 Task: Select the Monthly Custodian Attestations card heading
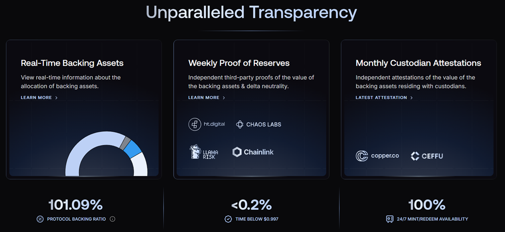[418, 63]
